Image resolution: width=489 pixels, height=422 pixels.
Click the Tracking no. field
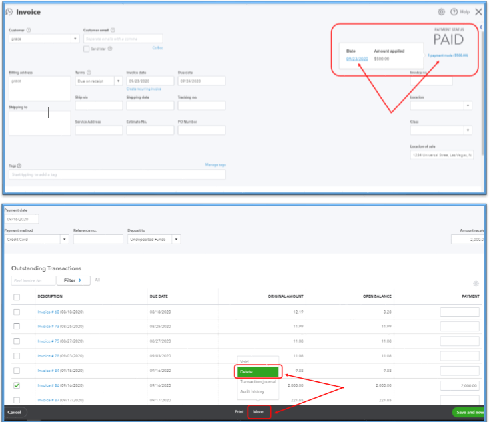(201, 106)
